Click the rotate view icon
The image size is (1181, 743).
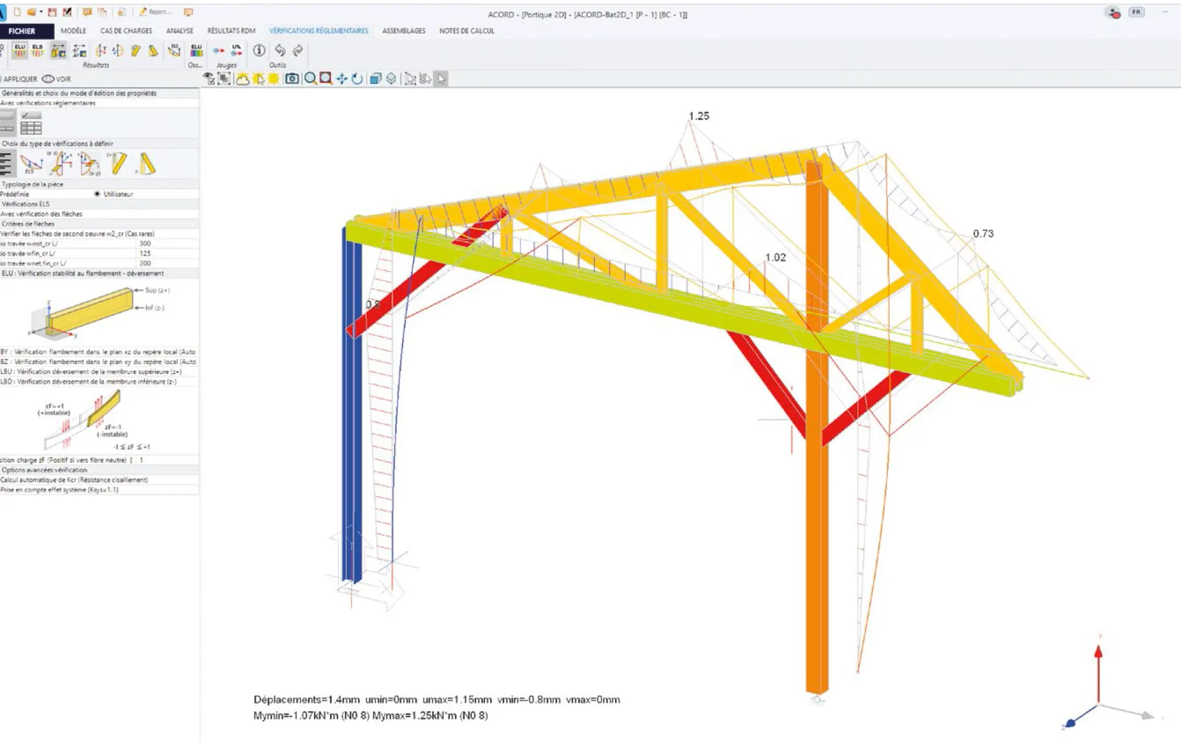click(x=357, y=79)
